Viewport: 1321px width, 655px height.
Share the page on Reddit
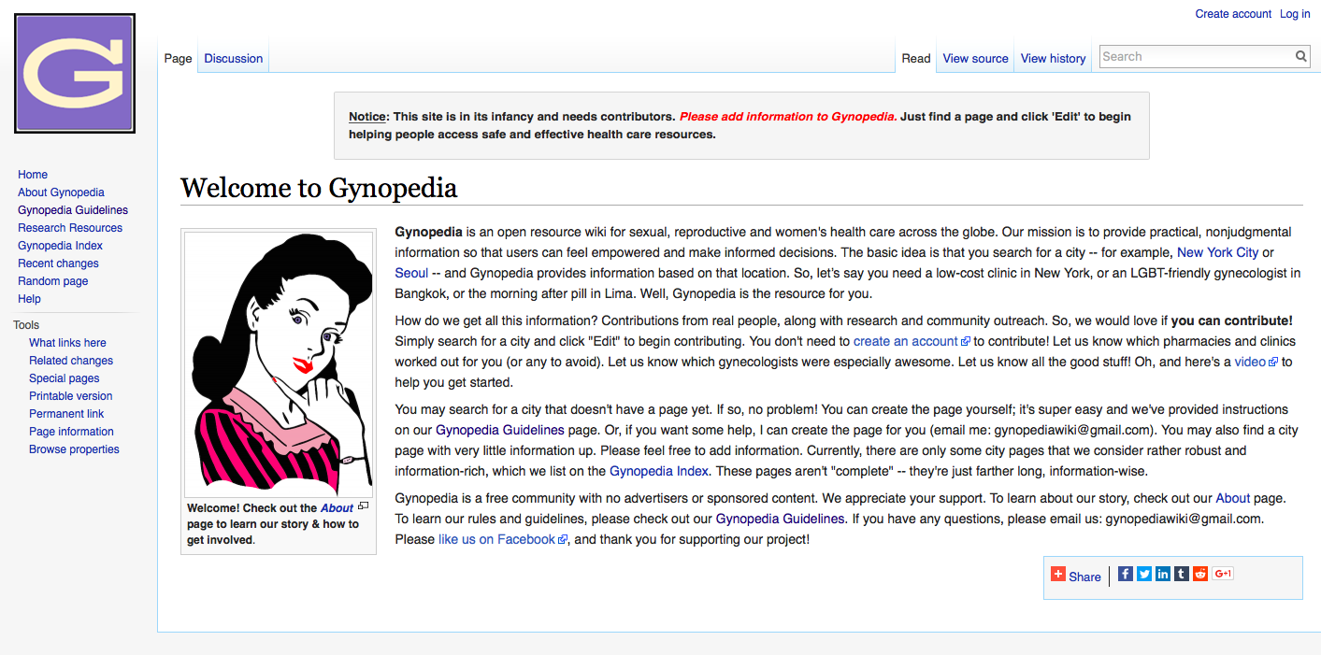click(x=1199, y=574)
